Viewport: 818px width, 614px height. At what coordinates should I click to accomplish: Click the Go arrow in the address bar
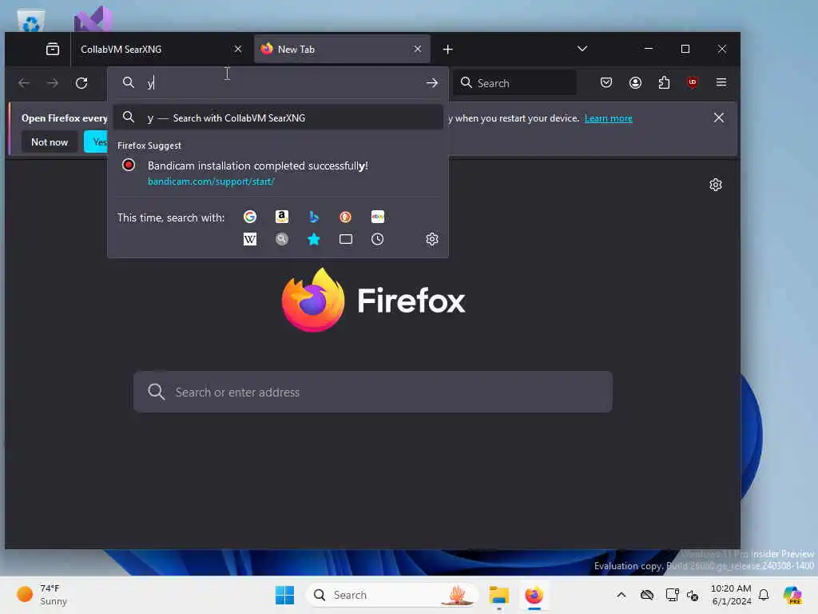431,83
